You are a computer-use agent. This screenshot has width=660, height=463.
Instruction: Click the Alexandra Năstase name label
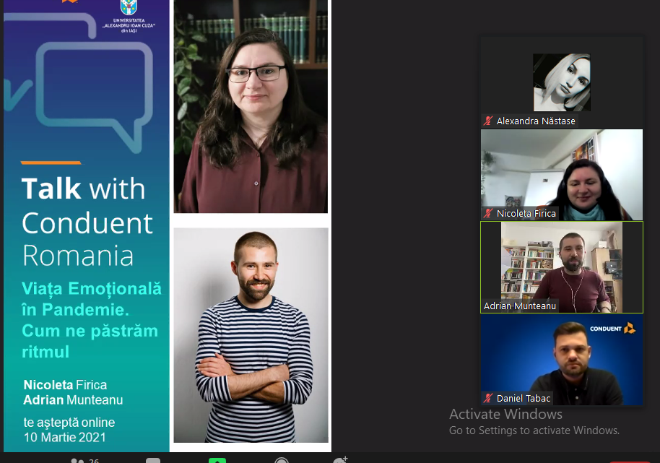point(536,121)
